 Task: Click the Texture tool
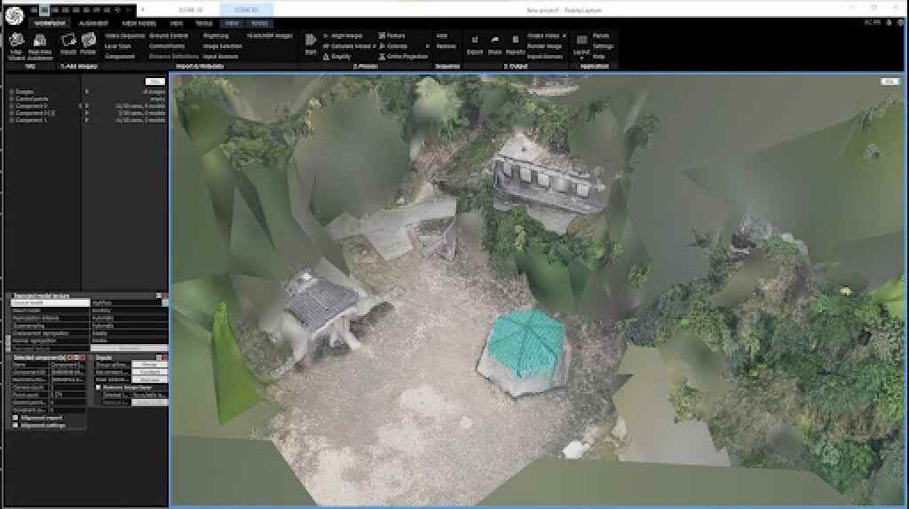click(391, 35)
